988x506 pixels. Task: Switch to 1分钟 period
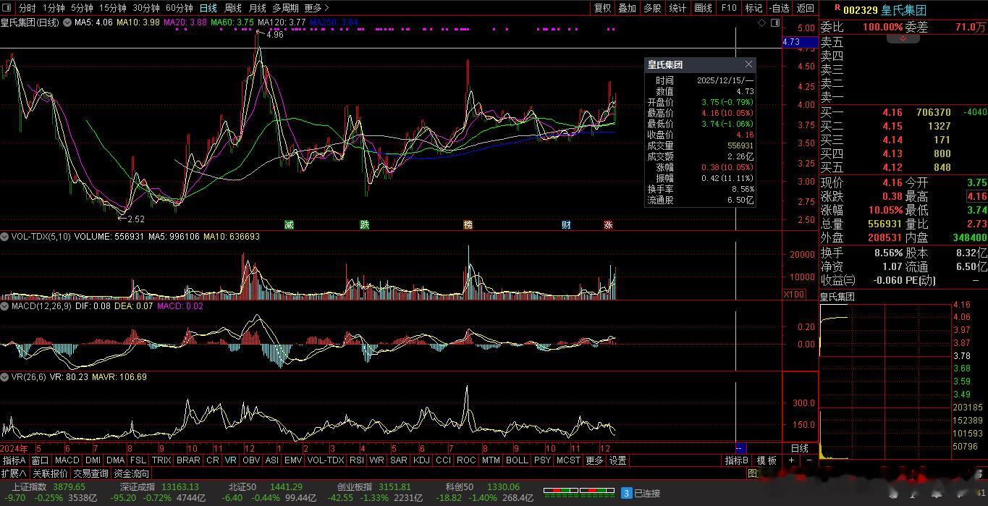[54, 8]
